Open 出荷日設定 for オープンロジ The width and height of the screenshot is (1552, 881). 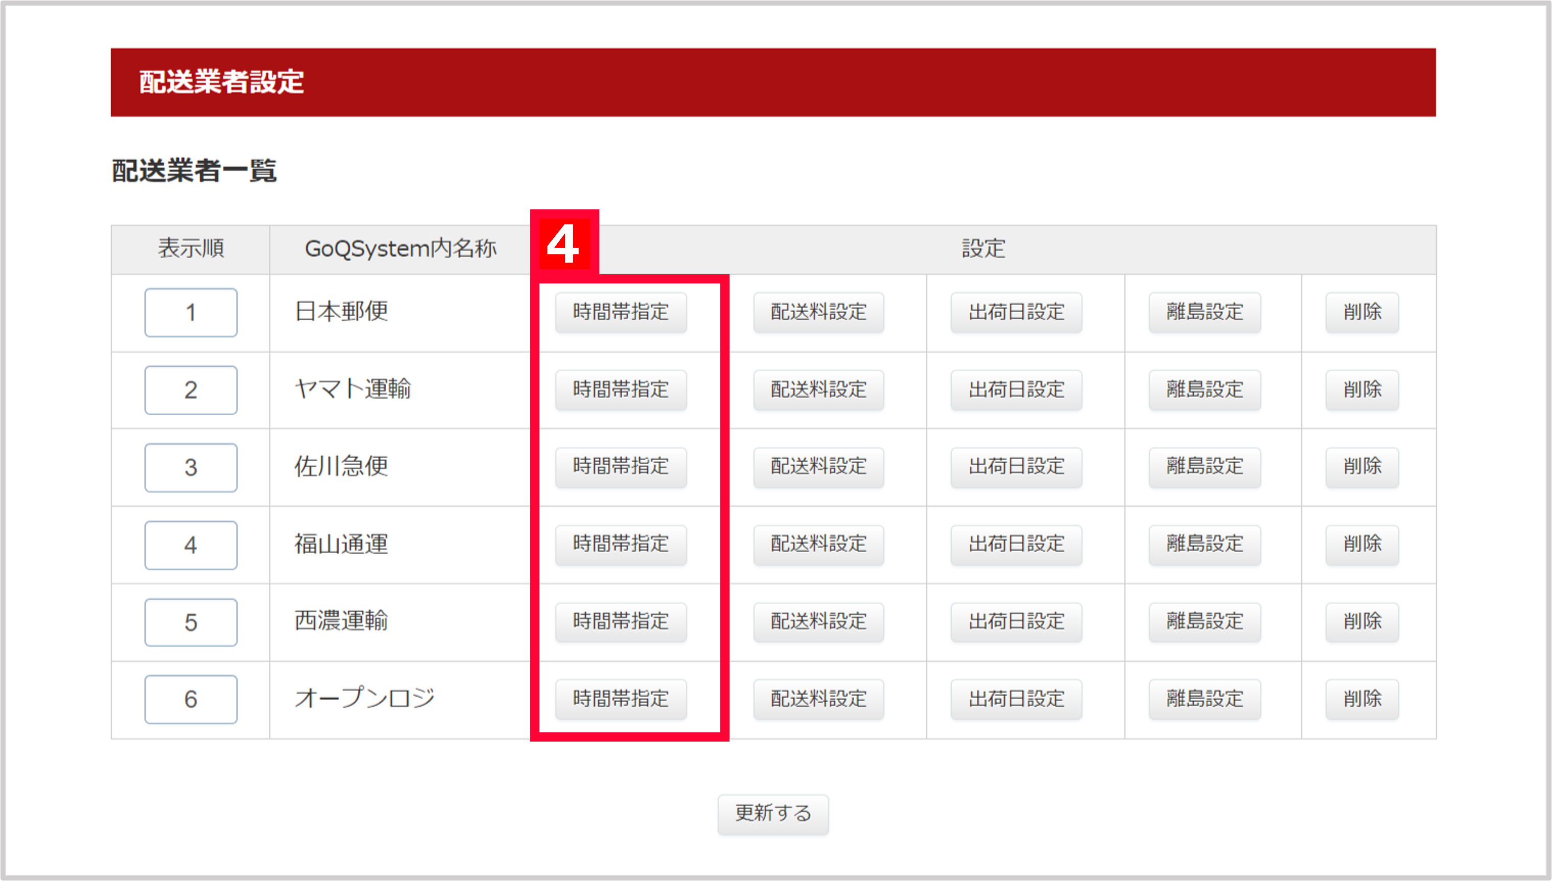[x=1017, y=700]
